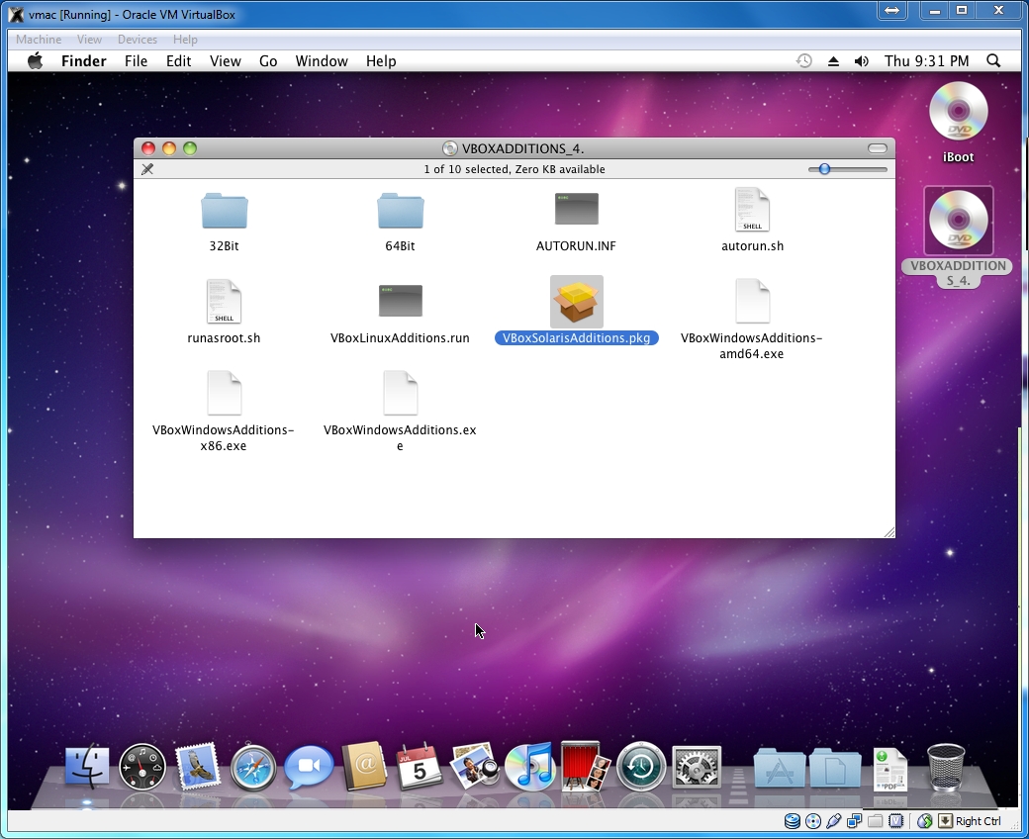This screenshot has width=1029, height=839.
Task: Open the 64Bit folder
Action: [401, 211]
